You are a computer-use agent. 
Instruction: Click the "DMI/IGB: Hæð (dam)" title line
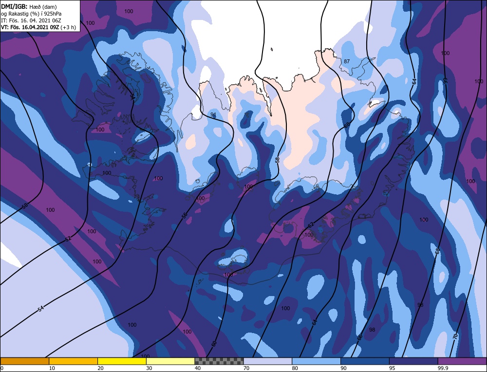(29, 6)
